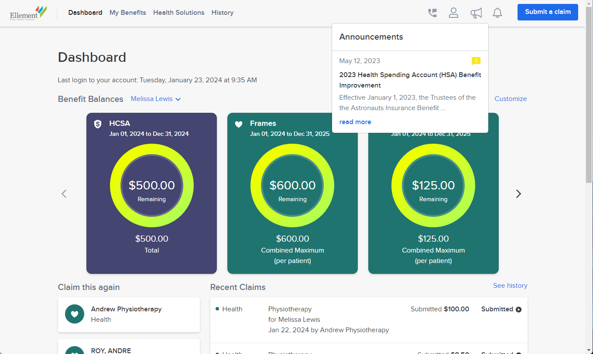Open the Health Solutions menu
Image resolution: width=593 pixels, height=354 pixels.
click(x=178, y=13)
